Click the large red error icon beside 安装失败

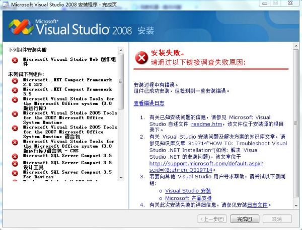click(141, 58)
